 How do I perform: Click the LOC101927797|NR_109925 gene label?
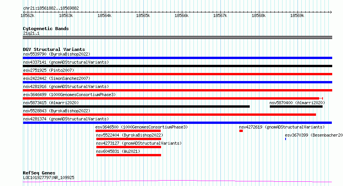coord(49,178)
